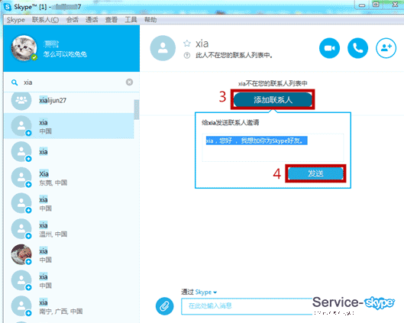Clear the xia search with X icon
404x323 pixels.
[129, 82]
